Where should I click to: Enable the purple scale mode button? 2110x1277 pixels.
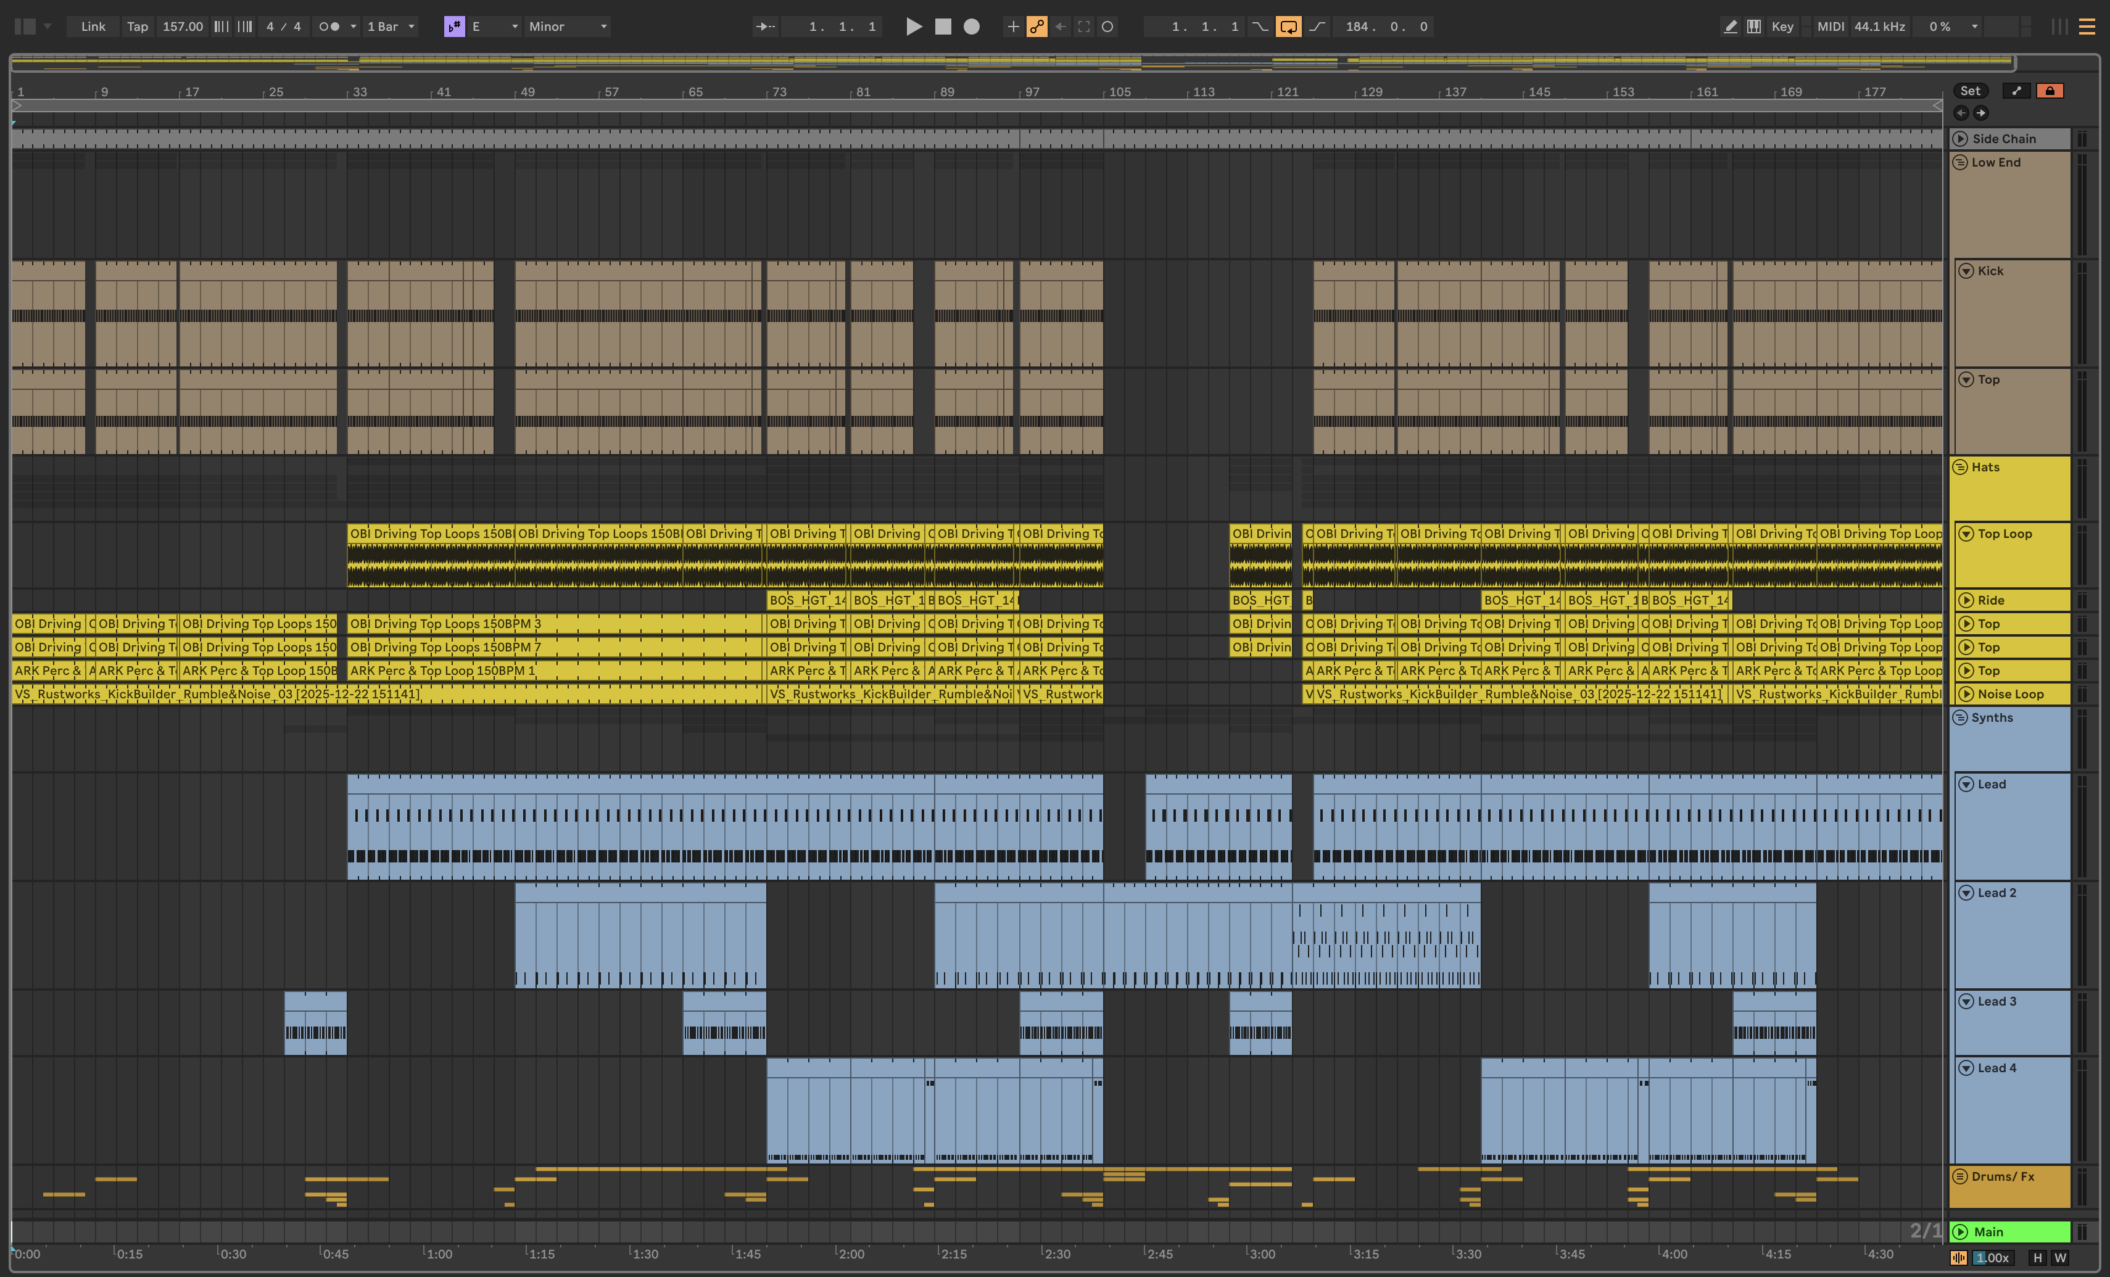(455, 27)
